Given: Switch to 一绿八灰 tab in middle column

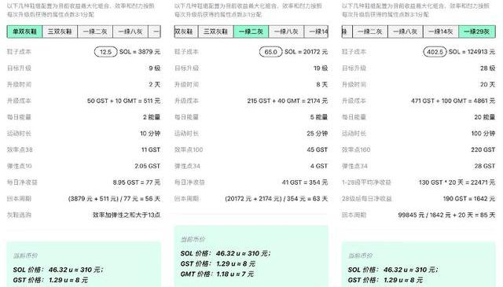Looking at the screenshot, I should [286, 31].
